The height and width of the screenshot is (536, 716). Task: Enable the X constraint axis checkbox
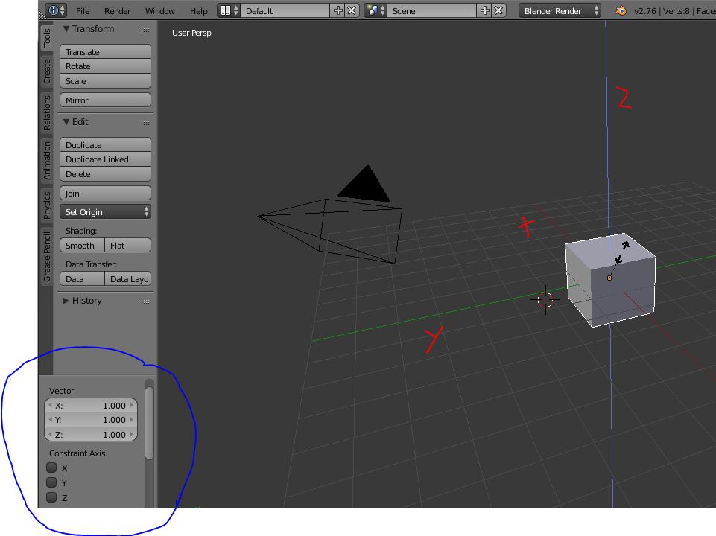click(51, 468)
